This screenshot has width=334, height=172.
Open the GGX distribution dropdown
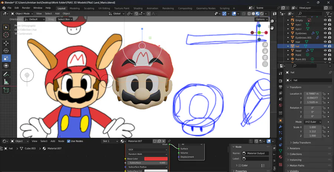147,149
